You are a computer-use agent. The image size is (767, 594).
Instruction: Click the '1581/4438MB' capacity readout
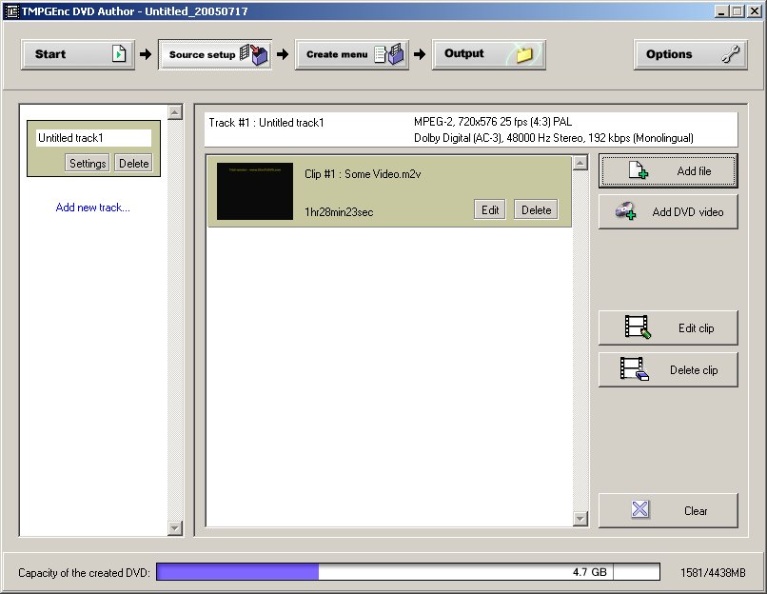tap(713, 572)
